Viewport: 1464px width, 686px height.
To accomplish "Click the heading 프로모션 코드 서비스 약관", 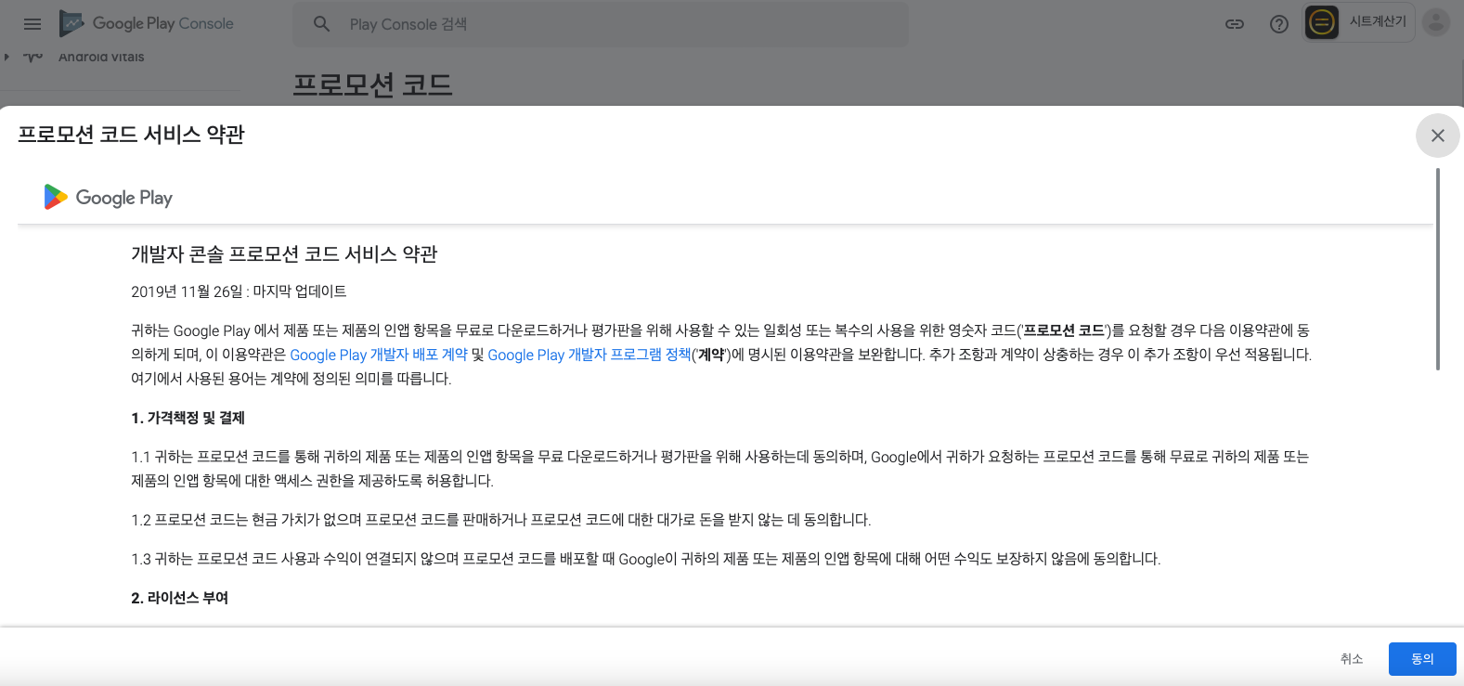I will tap(131, 135).
